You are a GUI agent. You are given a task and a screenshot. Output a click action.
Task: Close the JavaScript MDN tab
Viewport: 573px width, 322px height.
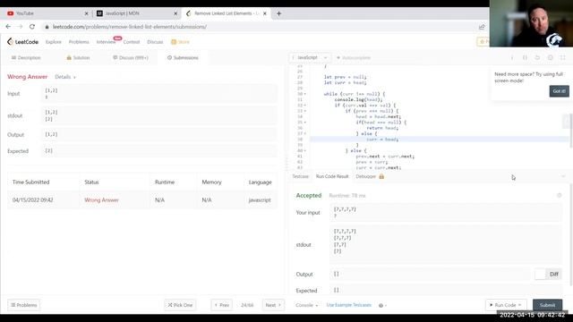[x=175, y=13]
